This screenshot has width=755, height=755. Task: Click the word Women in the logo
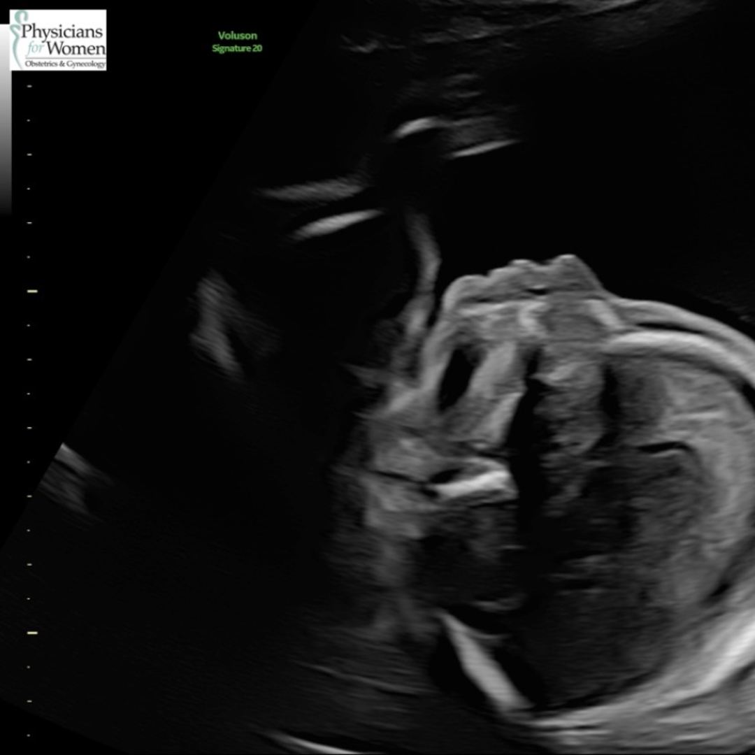77,48
